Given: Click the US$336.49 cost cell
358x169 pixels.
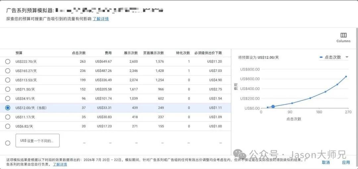Looking at the screenshot, I should pos(103,80).
